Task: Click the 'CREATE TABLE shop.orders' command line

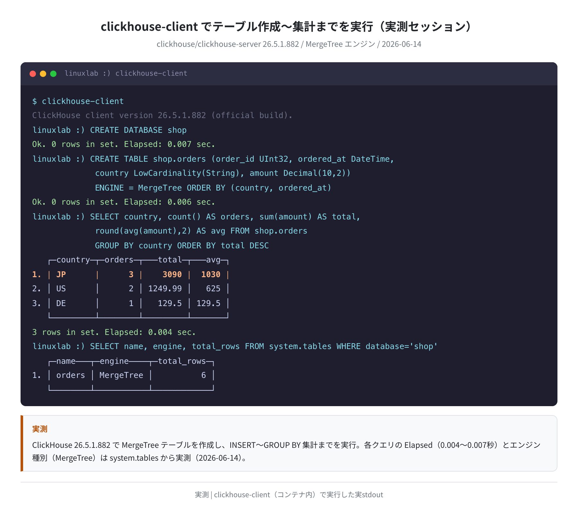Action: (213, 159)
